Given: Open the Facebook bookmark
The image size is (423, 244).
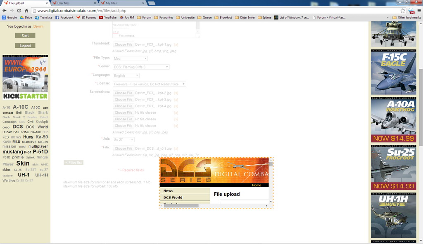Looking at the screenshot, I should pyautogui.click(x=64, y=17).
